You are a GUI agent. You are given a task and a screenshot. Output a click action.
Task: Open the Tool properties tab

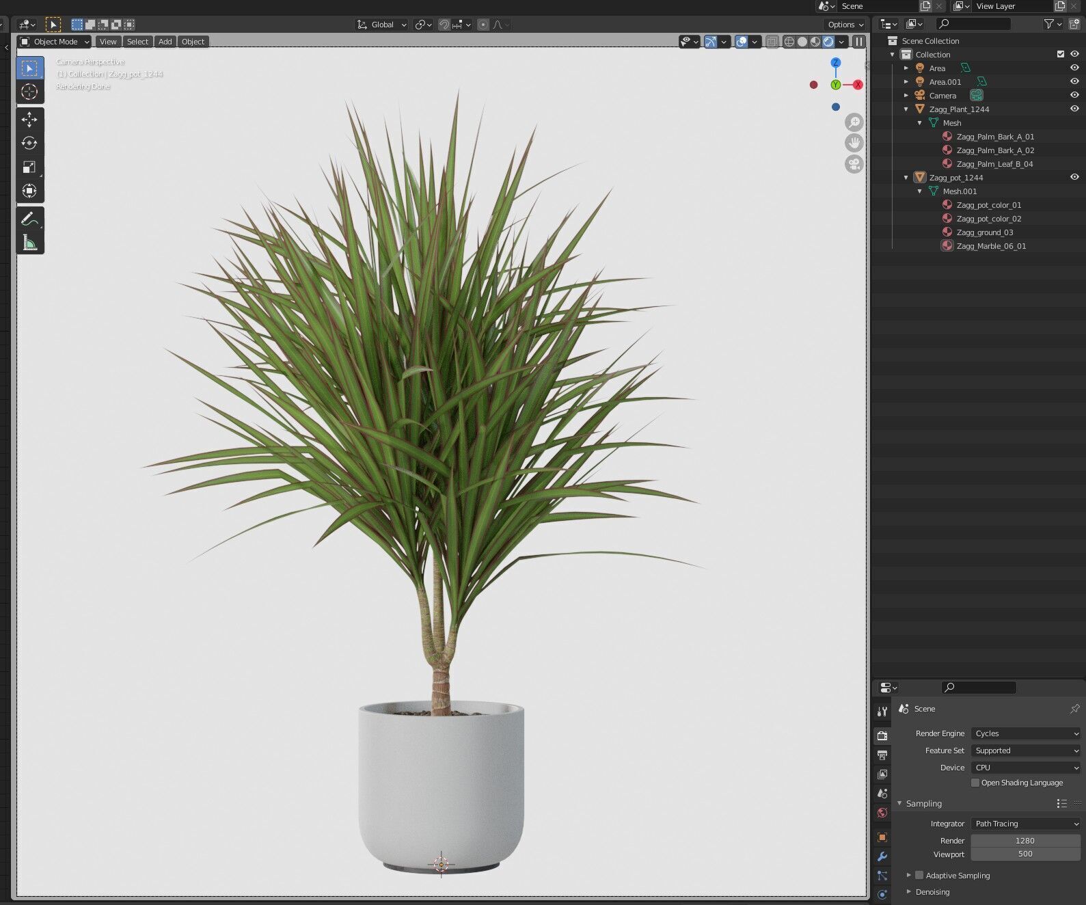click(x=882, y=712)
